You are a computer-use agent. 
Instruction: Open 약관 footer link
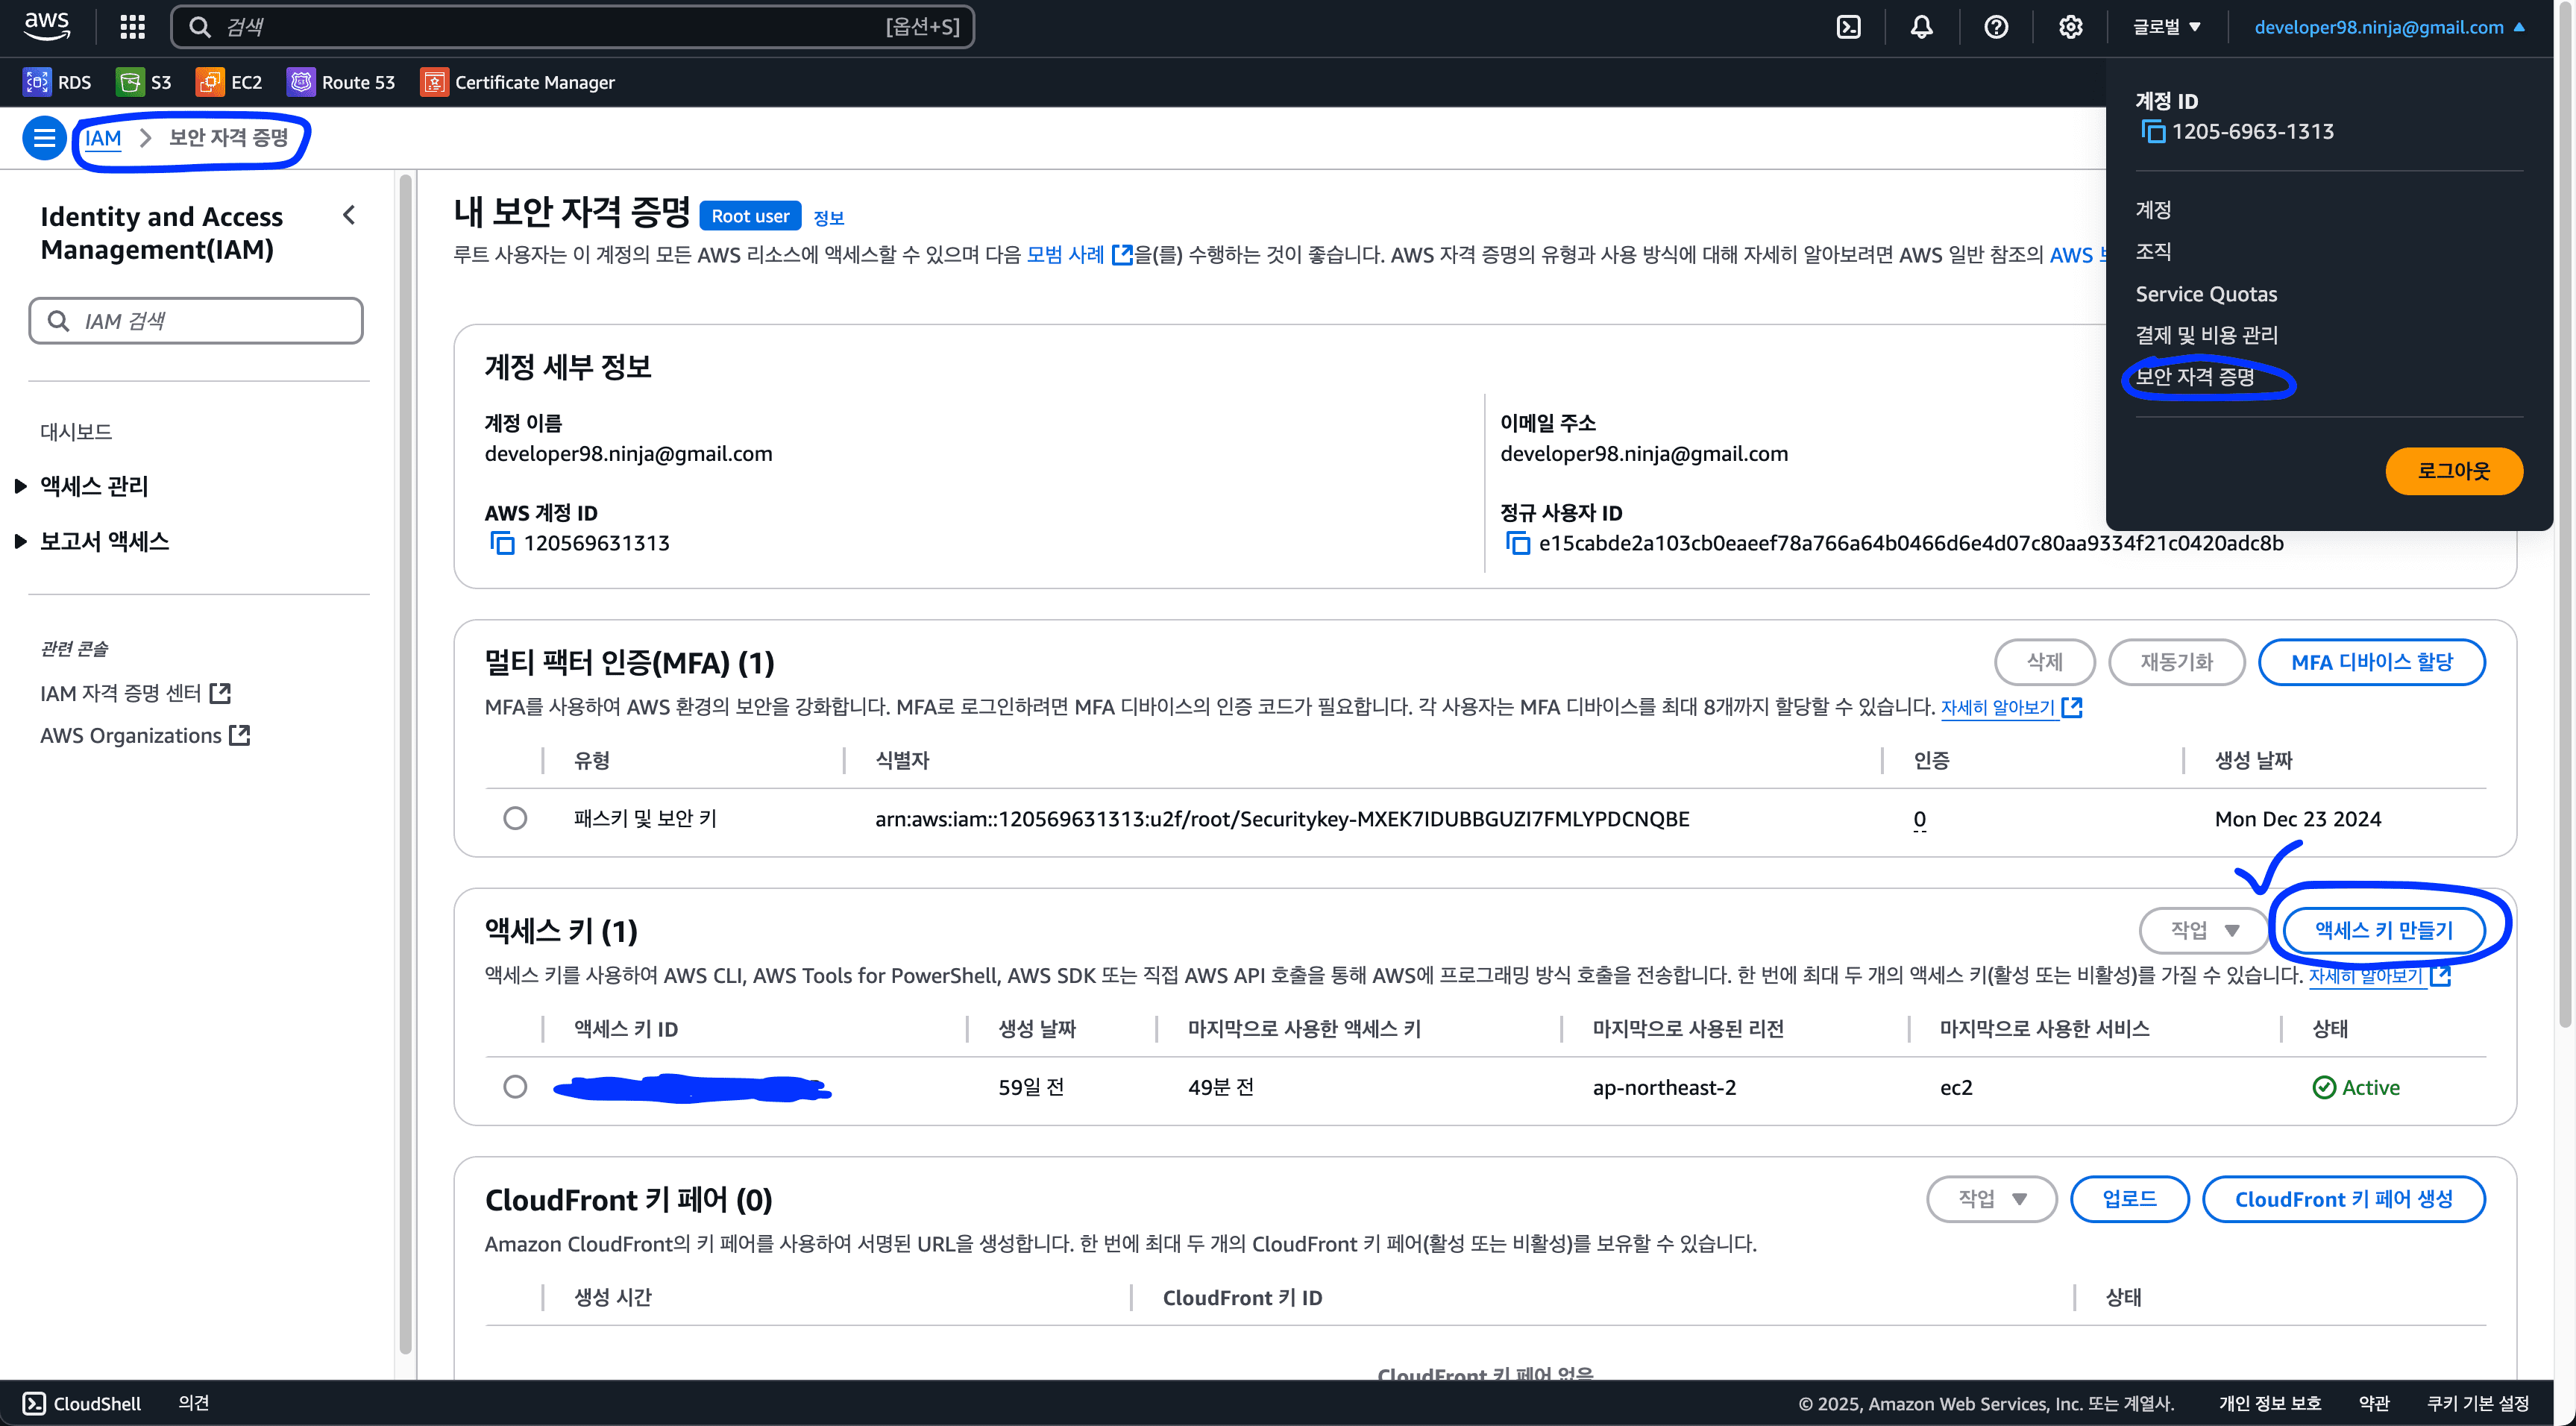2373,1403
